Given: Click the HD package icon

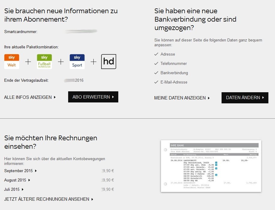Looking at the screenshot, I should (109, 62).
